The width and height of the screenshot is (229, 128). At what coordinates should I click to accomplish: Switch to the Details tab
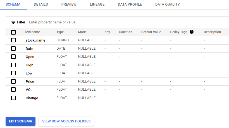pos(41,4)
